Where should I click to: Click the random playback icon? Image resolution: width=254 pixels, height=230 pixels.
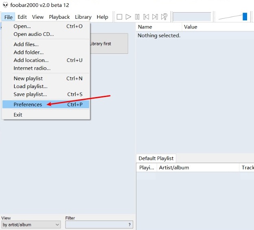pyautogui.click(x=164, y=17)
